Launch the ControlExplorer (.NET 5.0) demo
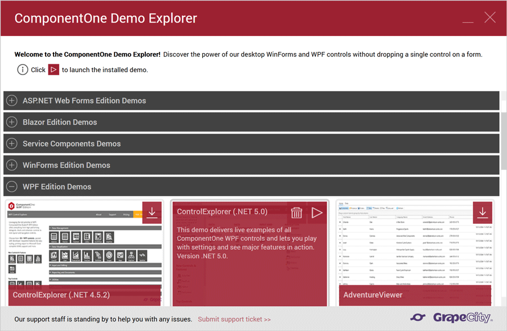 [317, 213]
